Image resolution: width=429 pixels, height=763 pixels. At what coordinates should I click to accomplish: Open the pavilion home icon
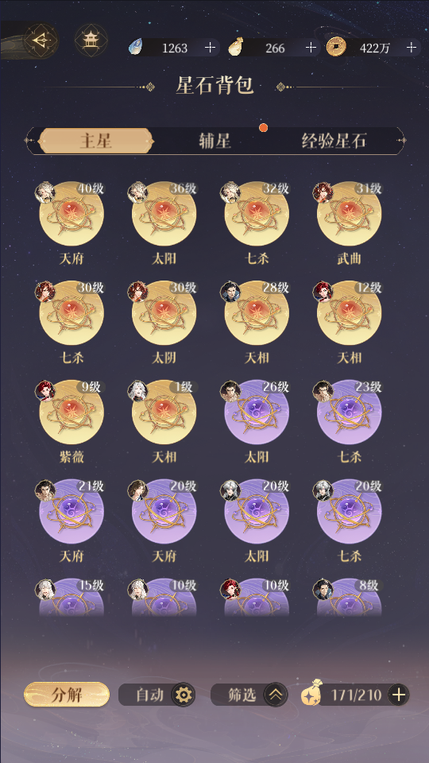pyautogui.click(x=91, y=41)
